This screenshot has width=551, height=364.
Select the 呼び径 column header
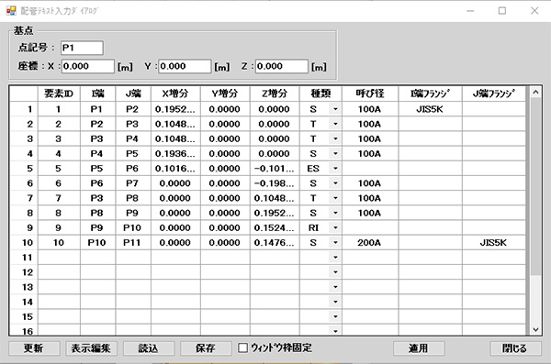click(370, 94)
